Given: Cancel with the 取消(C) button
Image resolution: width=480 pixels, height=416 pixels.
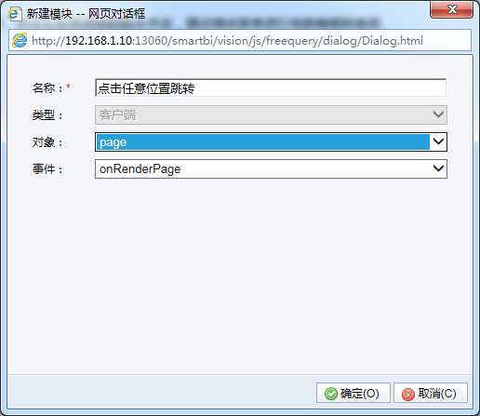Looking at the screenshot, I should click(x=431, y=393).
